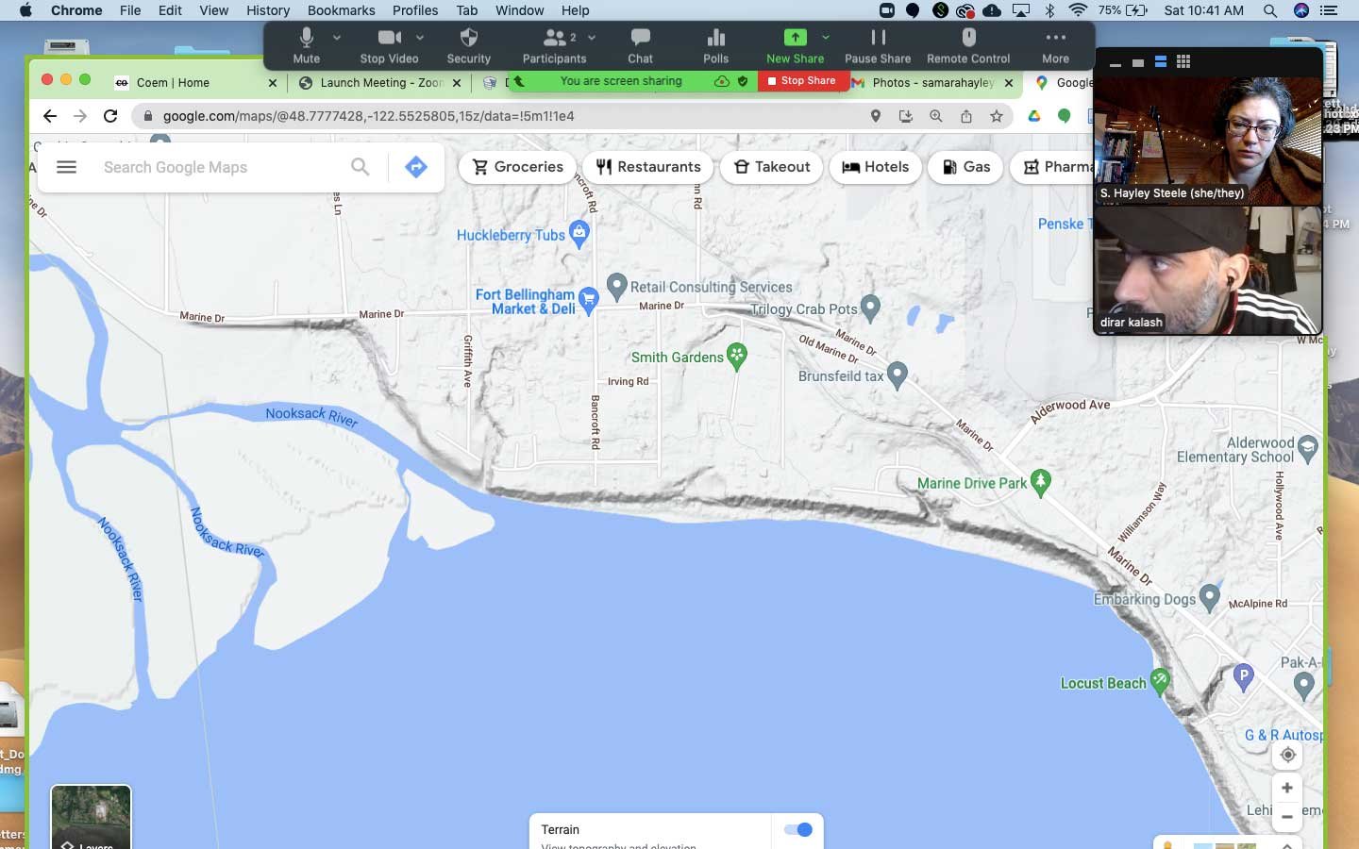Click the Chrome address bar URL
The image size is (1359, 849).
coord(368,116)
